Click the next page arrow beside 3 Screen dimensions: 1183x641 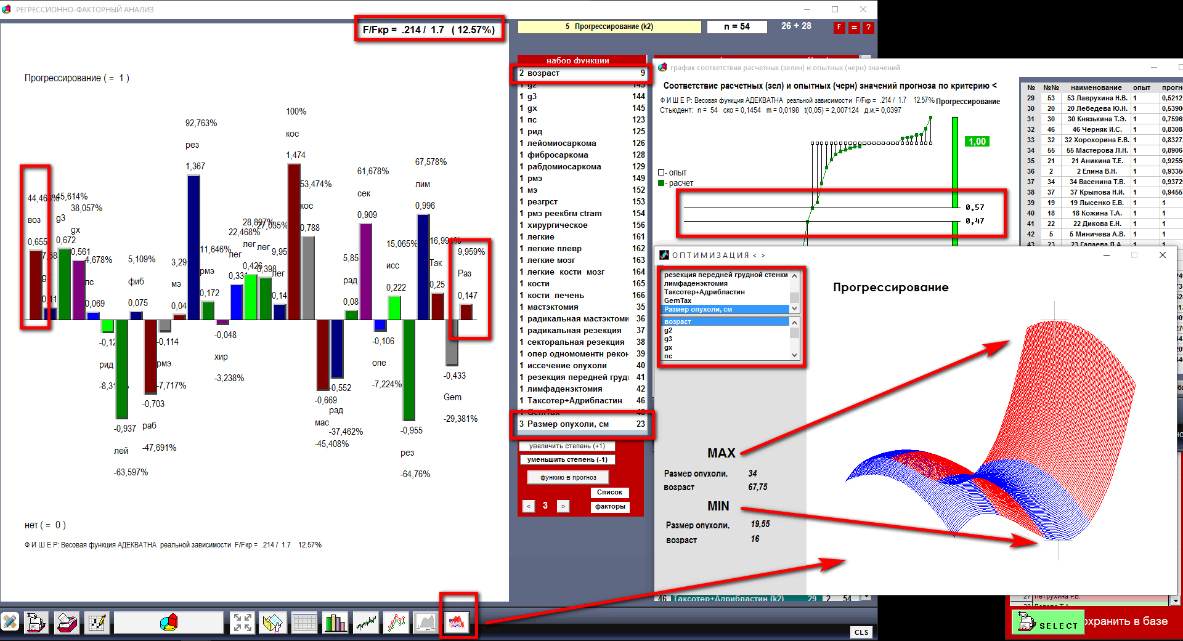click(563, 506)
